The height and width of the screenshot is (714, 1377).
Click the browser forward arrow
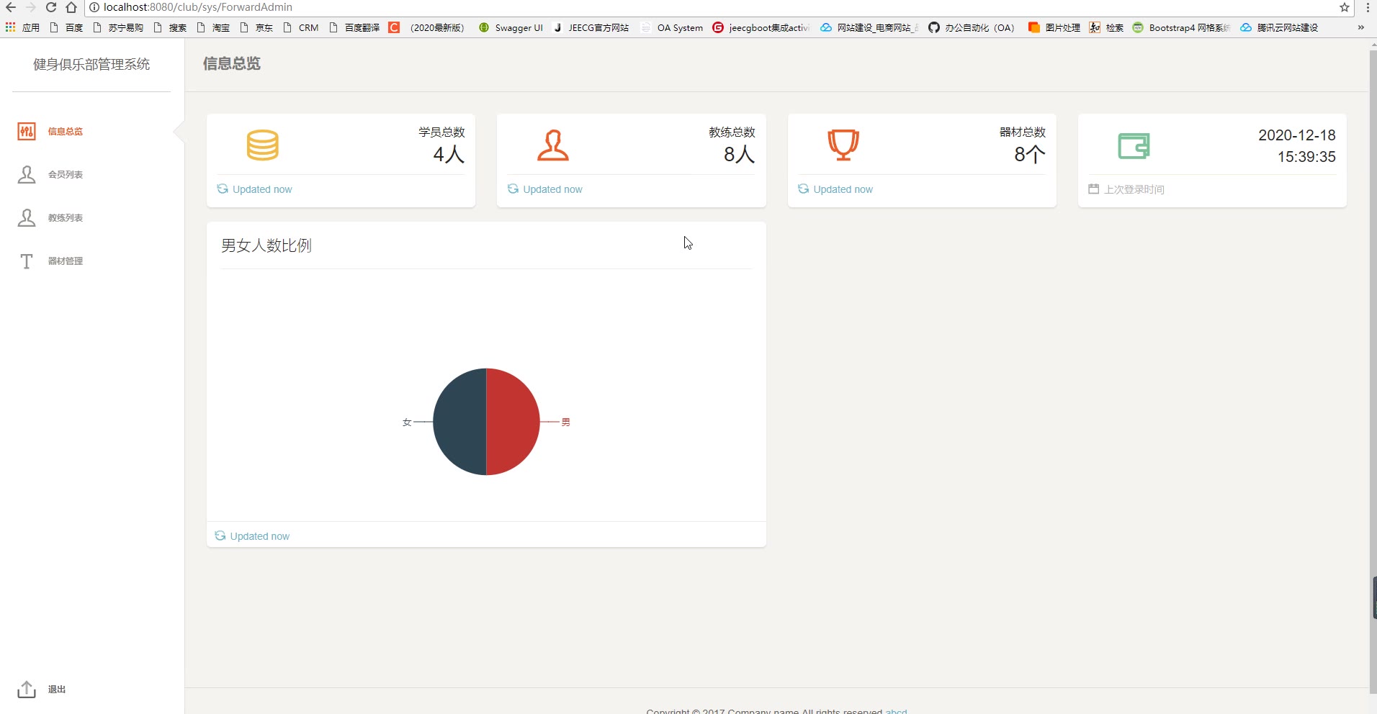click(31, 7)
